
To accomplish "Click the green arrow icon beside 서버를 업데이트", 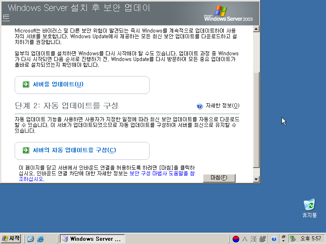I will 26,85.
